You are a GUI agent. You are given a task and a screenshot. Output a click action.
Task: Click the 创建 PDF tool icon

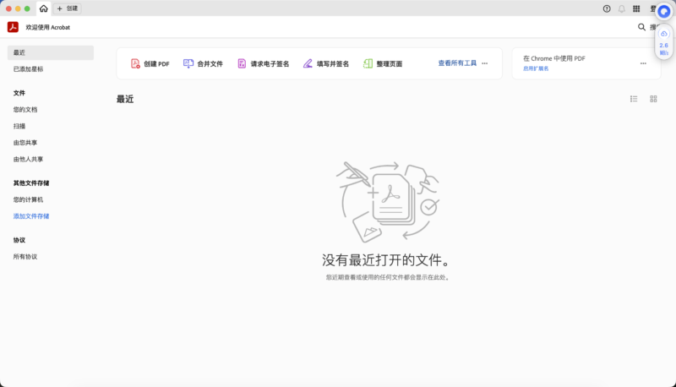point(135,63)
